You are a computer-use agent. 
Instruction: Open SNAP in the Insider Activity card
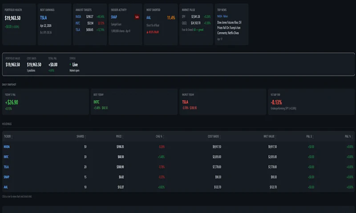click(x=114, y=17)
